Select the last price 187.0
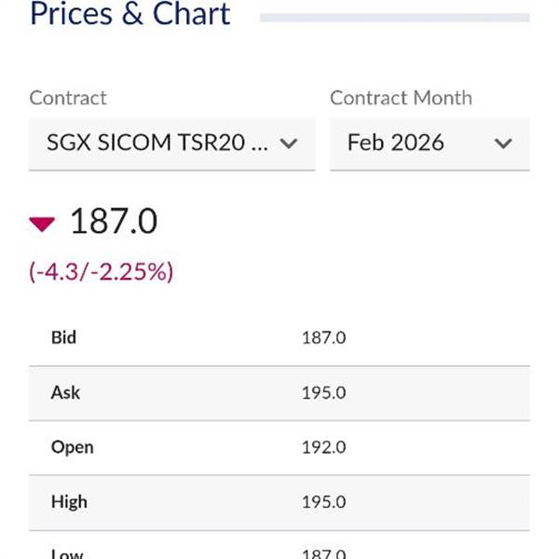Viewport: 559px width, 559px height. (114, 223)
